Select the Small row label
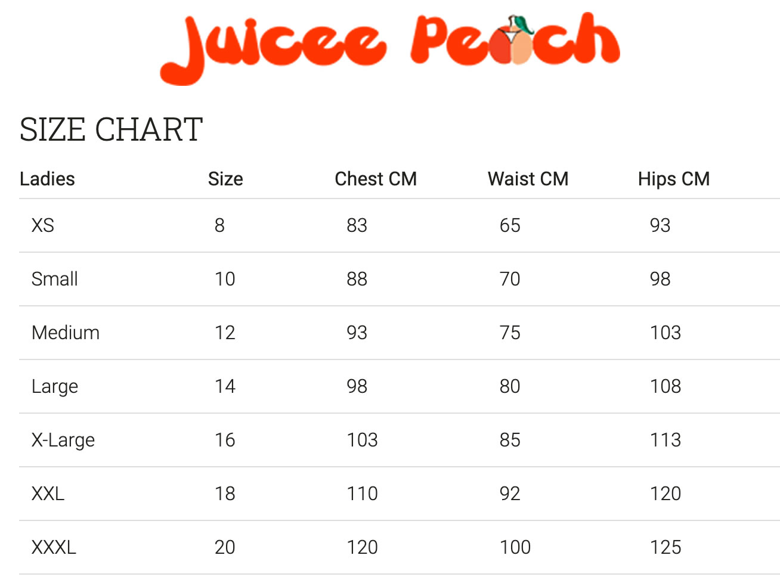The image size is (780, 583). point(55,279)
